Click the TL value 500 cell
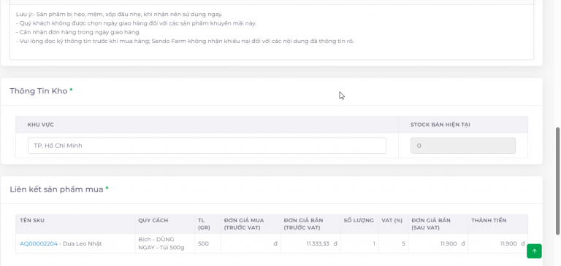Viewport: 561px width, 266px height. coord(208,244)
